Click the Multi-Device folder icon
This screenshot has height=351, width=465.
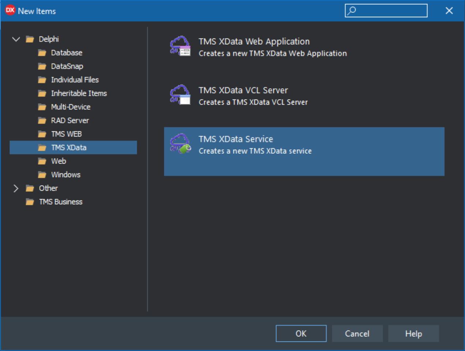(x=42, y=107)
